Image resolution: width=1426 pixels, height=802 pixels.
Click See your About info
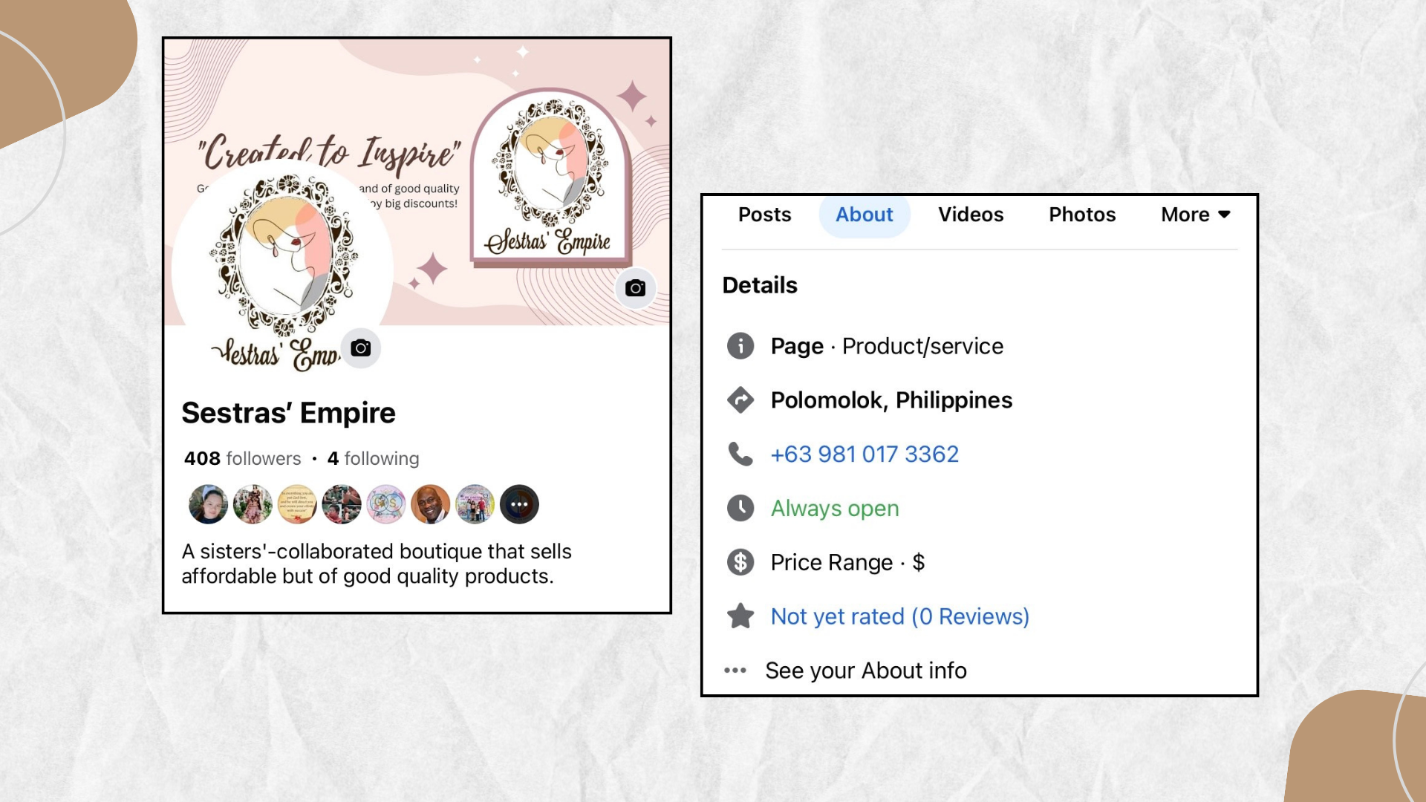866,671
